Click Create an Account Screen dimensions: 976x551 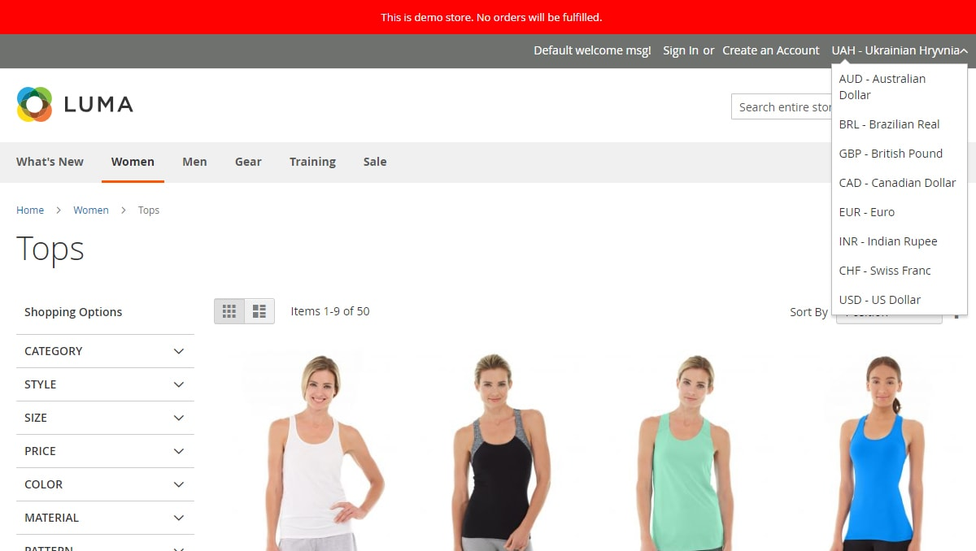tap(770, 50)
